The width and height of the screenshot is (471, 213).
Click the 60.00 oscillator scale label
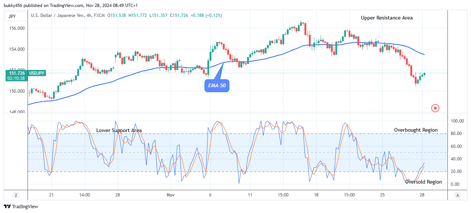(x=457, y=146)
